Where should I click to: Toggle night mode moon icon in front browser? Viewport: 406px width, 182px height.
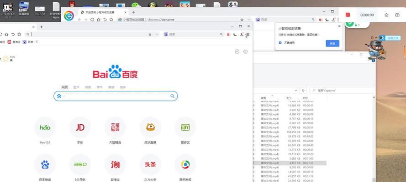[235, 34]
